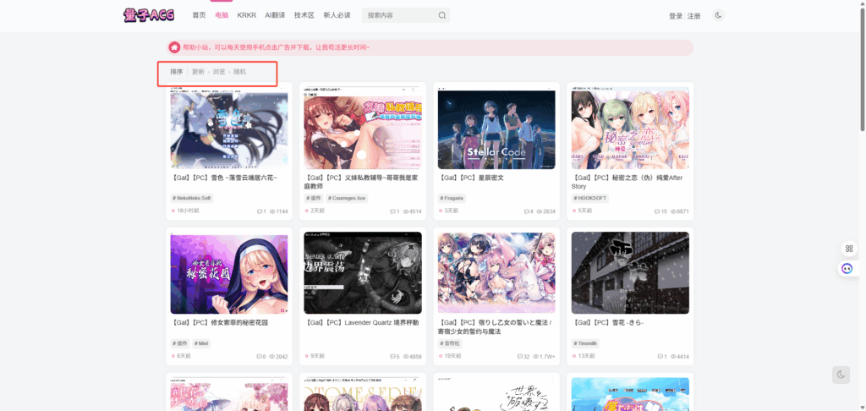866x411 pixels.
Task: Go to AI翻译 in navigation
Action: pos(275,15)
